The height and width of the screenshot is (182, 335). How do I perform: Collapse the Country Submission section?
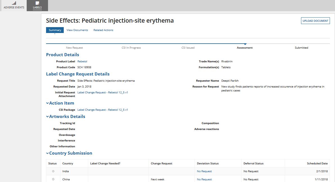point(47,153)
